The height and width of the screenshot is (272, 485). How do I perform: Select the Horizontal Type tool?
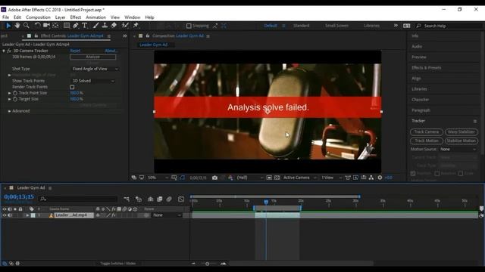click(85, 26)
